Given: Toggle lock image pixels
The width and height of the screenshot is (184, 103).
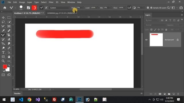Looking at the screenshot, I should pos(155,30).
